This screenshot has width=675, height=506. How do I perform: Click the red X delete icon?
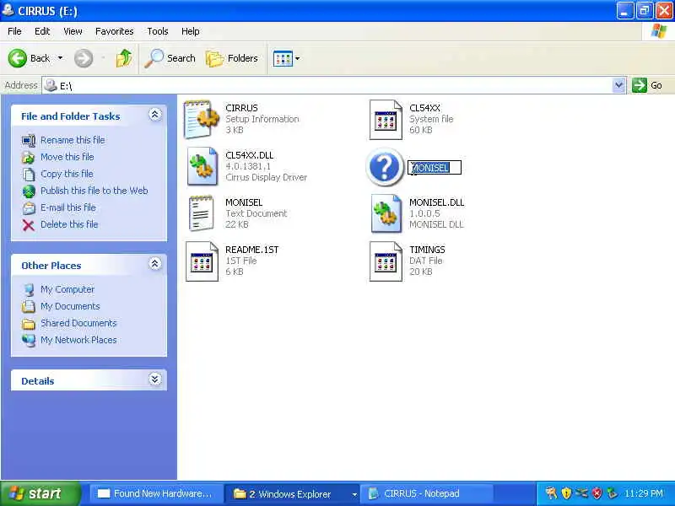29,225
